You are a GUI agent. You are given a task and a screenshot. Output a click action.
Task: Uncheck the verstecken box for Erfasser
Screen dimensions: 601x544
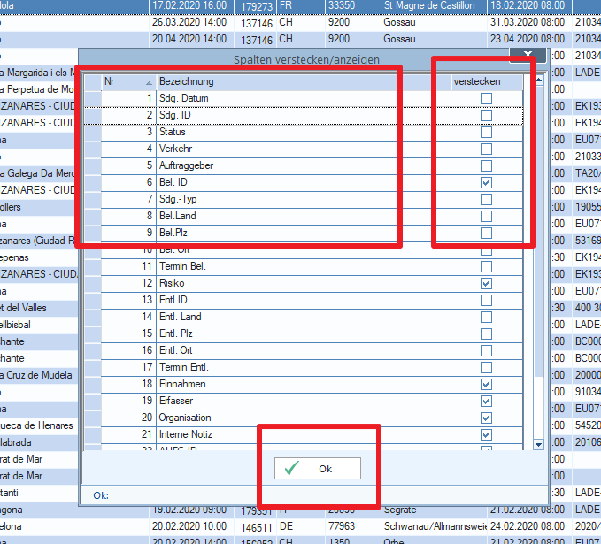click(486, 401)
